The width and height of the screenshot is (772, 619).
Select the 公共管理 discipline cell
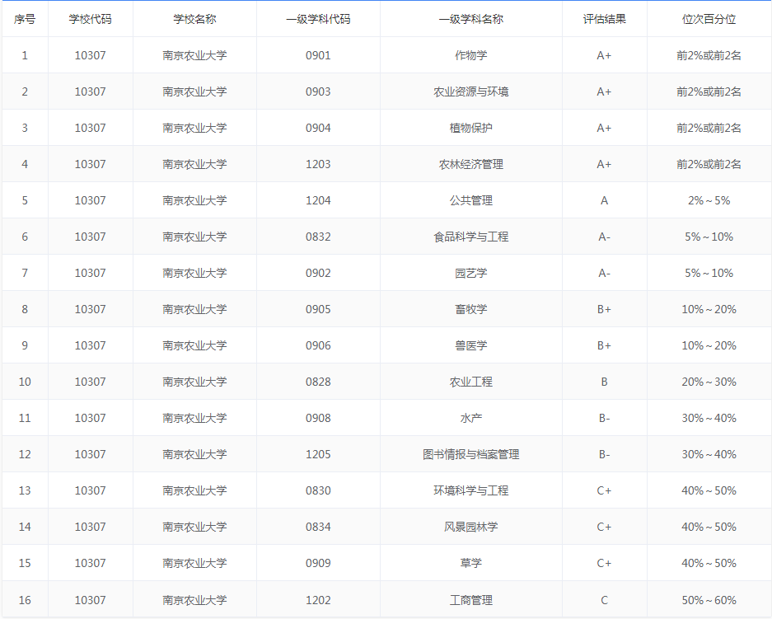471,200
